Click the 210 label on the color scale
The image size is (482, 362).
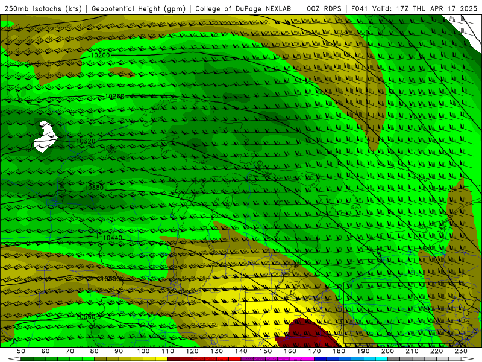pyautogui.click(x=412, y=351)
